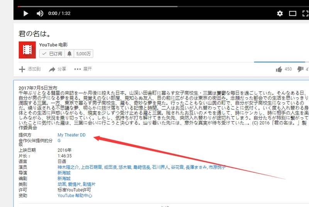Image resolution: width=309 pixels, height=207 pixels.
Task: Open actor 谷花音 link
Action: (177, 167)
